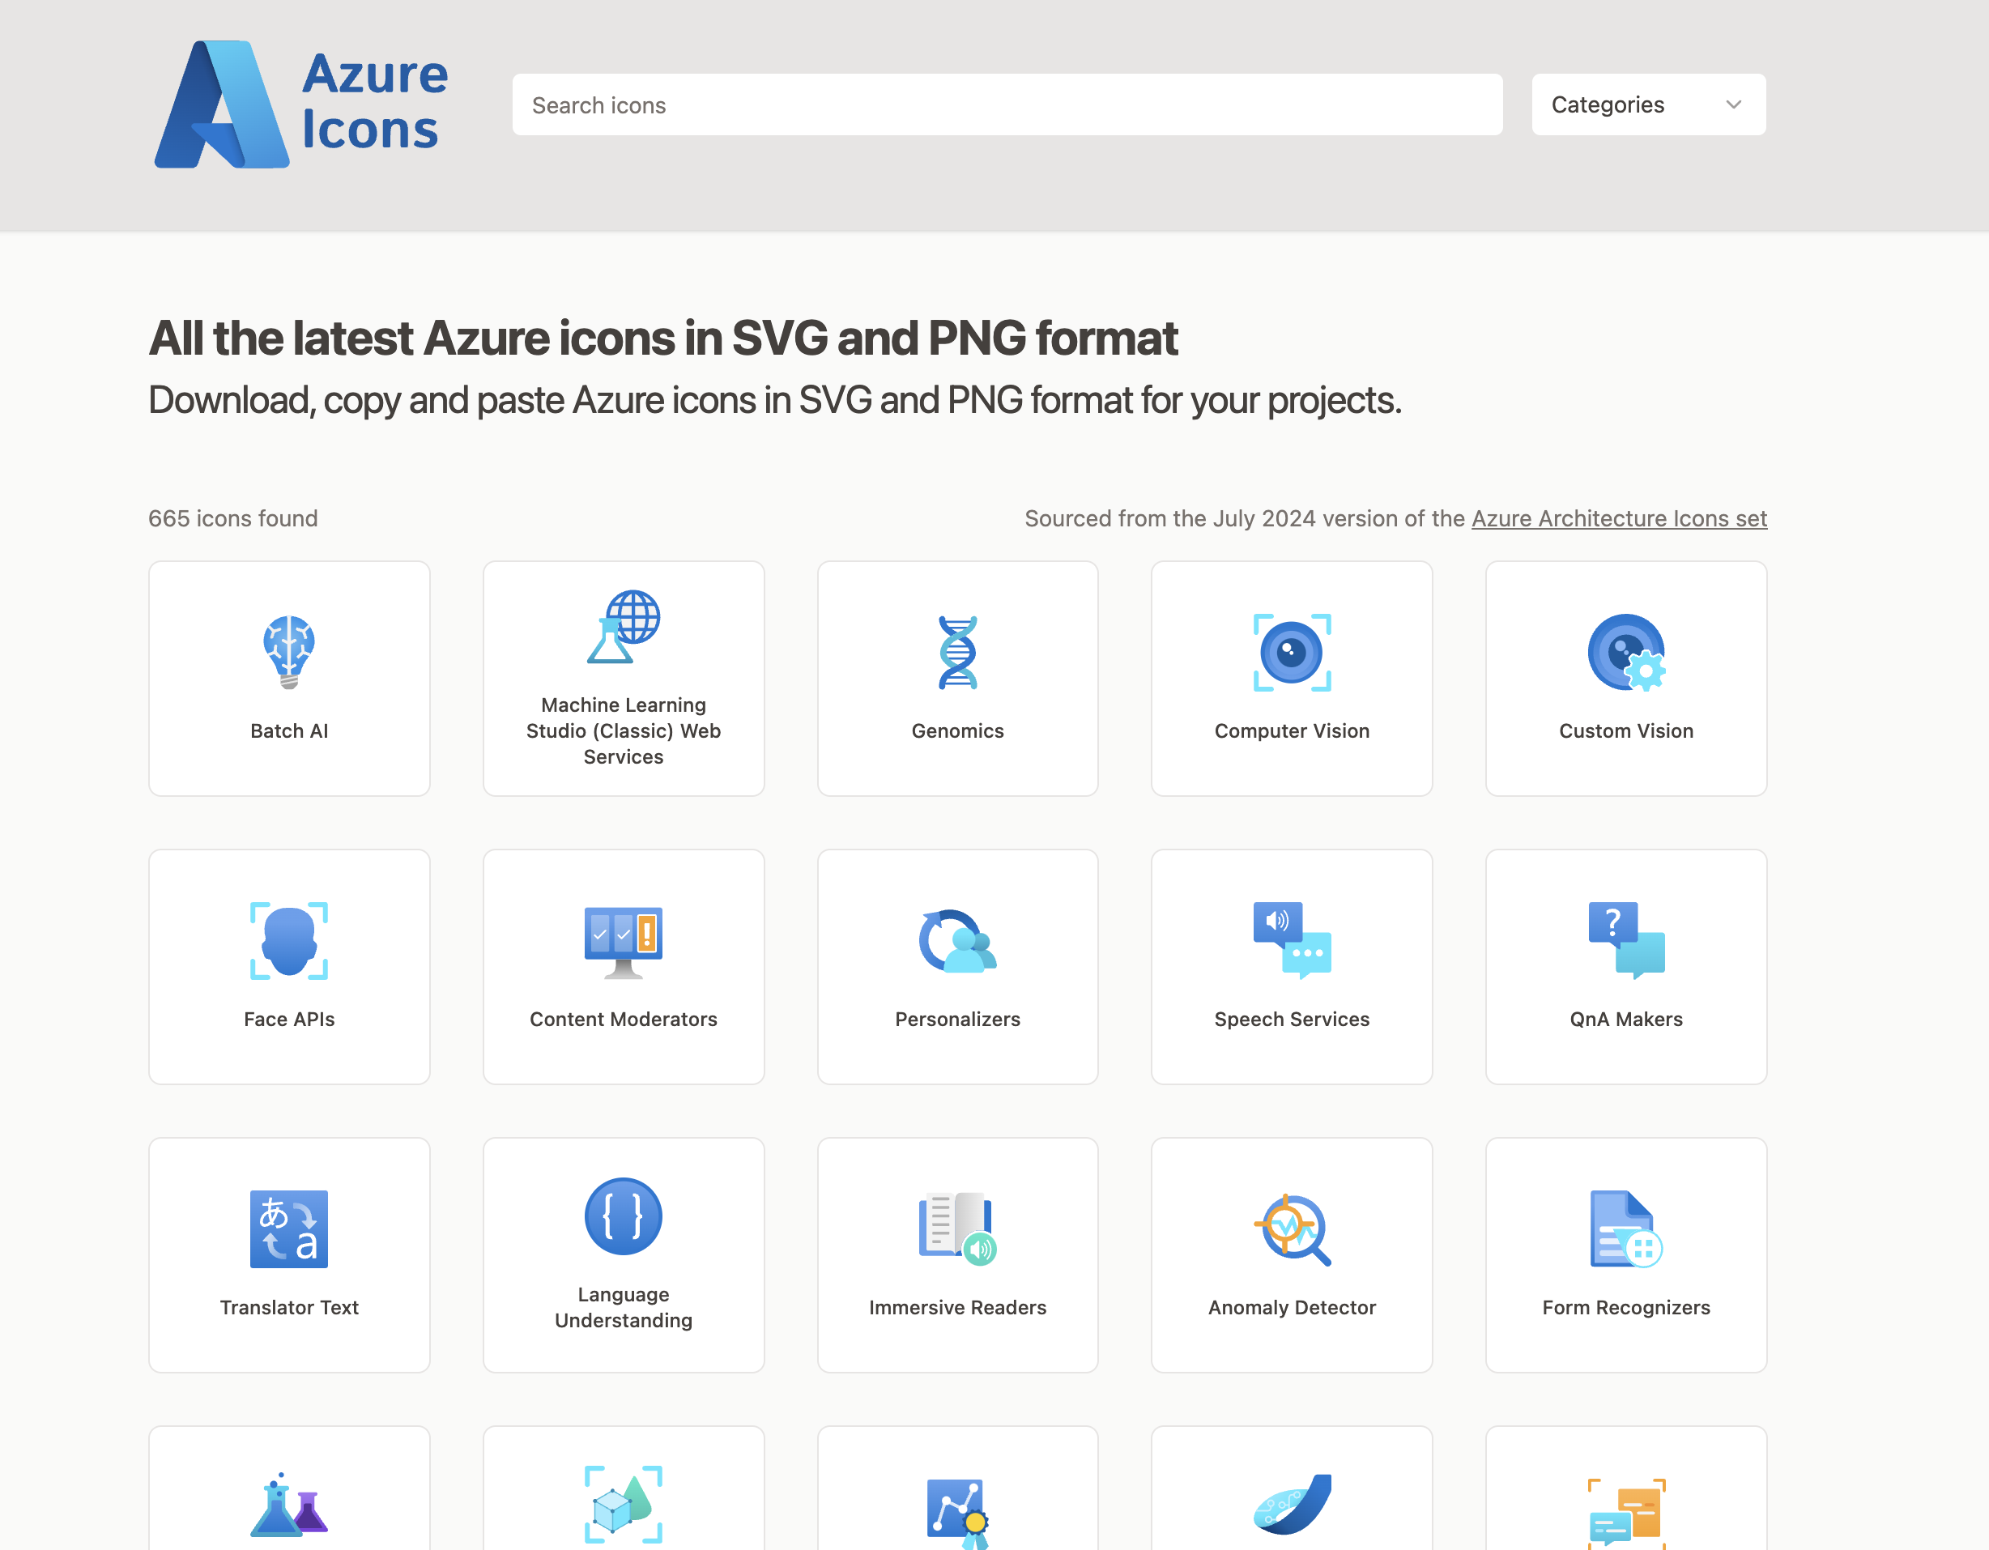This screenshot has height=1550, width=1989.
Task: Click the Machine Learning Studio (Classic) Web Services label
Action: coord(624,730)
